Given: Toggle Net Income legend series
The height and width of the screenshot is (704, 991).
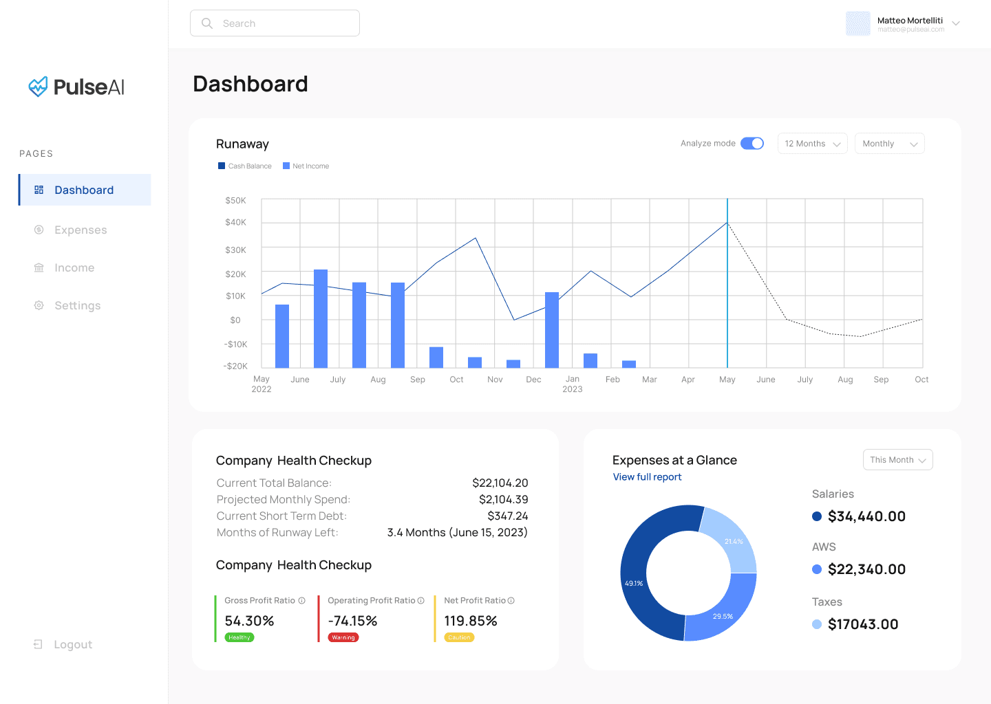Looking at the screenshot, I should (x=306, y=166).
